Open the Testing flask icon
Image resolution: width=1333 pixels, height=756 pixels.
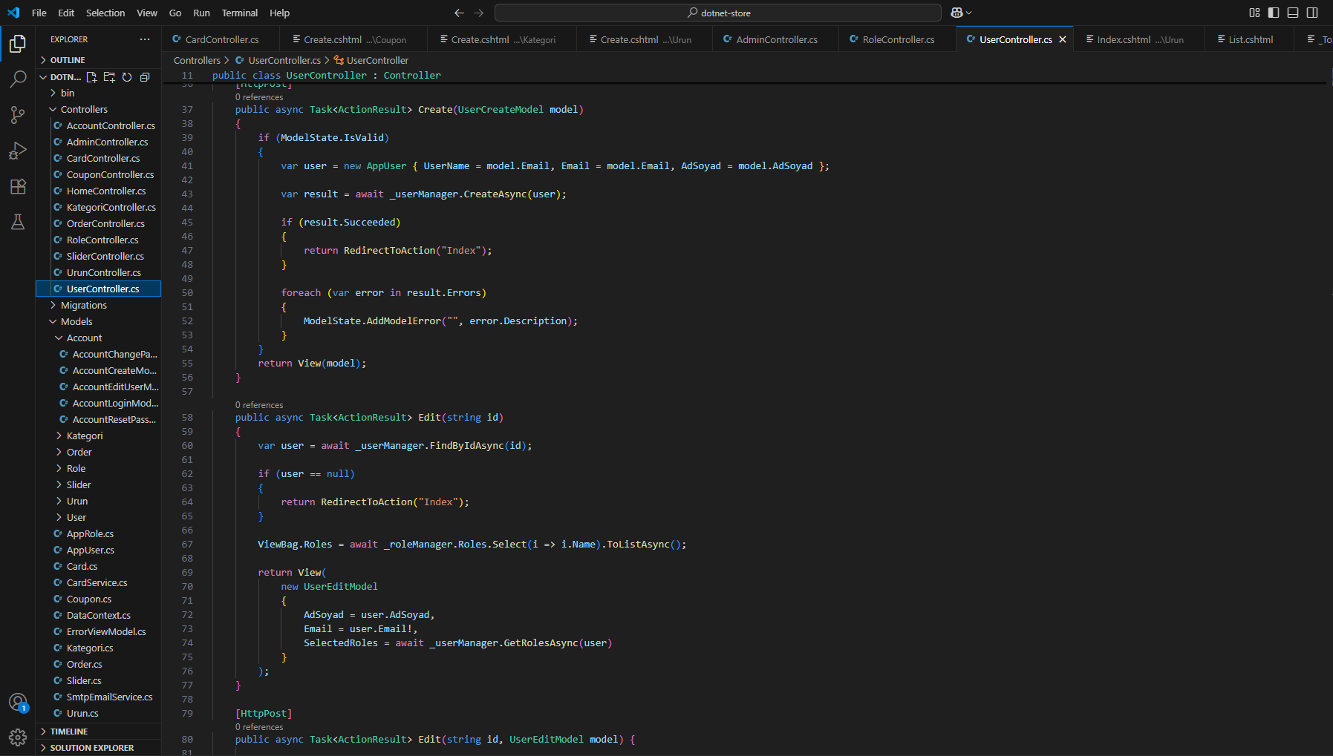tap(18, 222)
